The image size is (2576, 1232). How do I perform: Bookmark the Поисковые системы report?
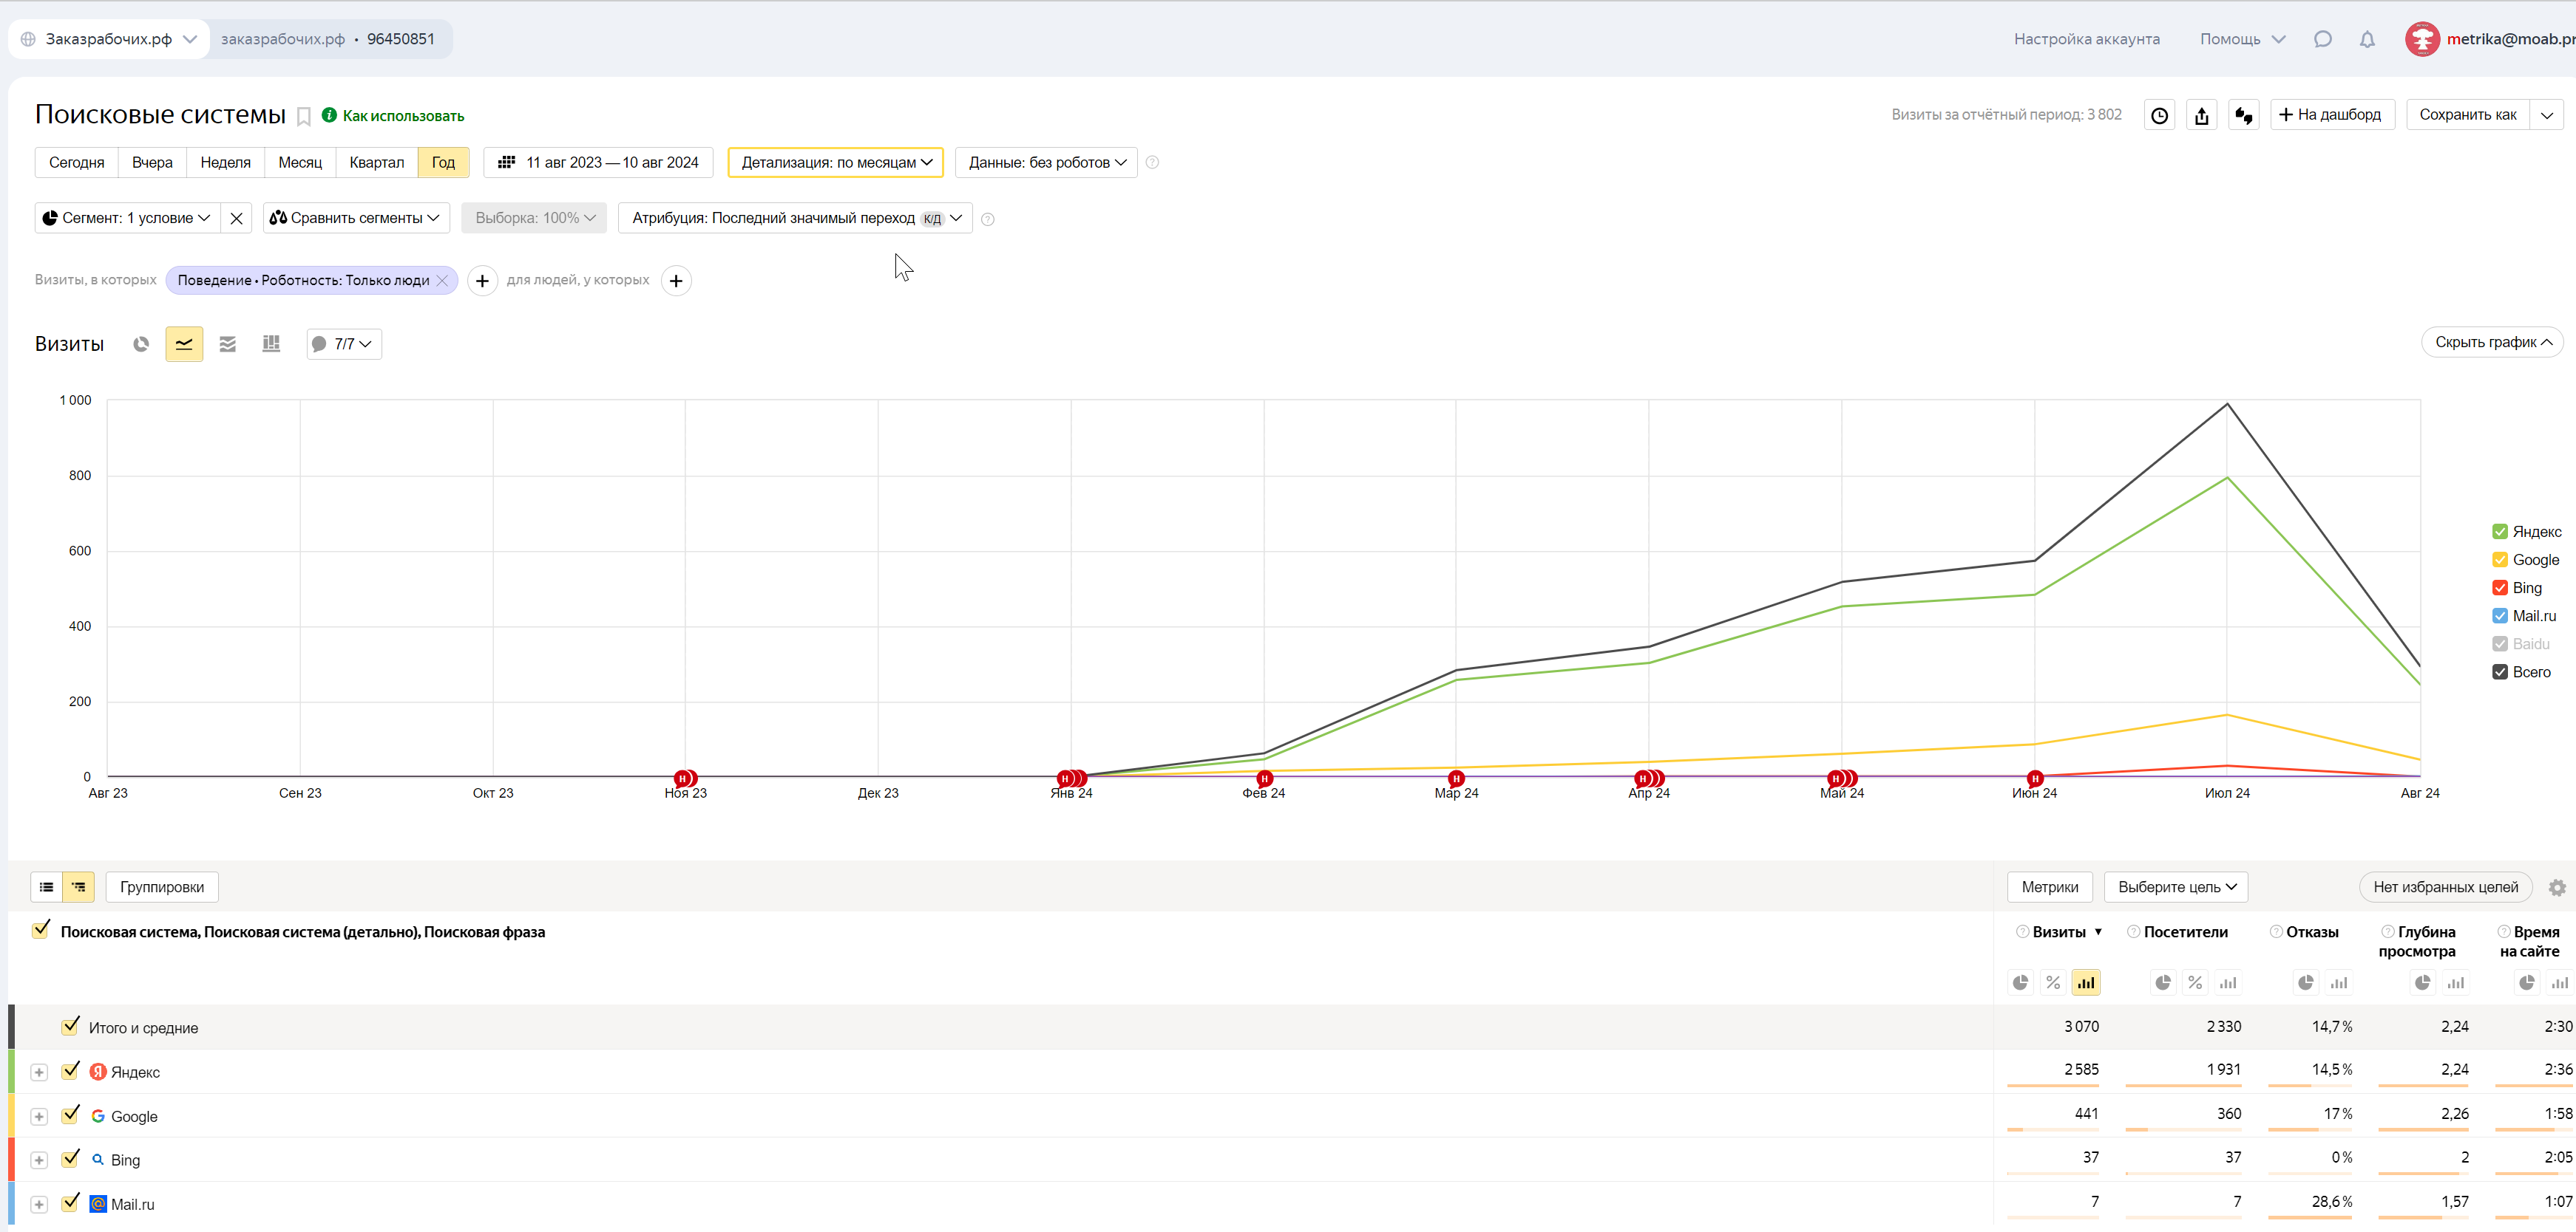click(304, 117)
